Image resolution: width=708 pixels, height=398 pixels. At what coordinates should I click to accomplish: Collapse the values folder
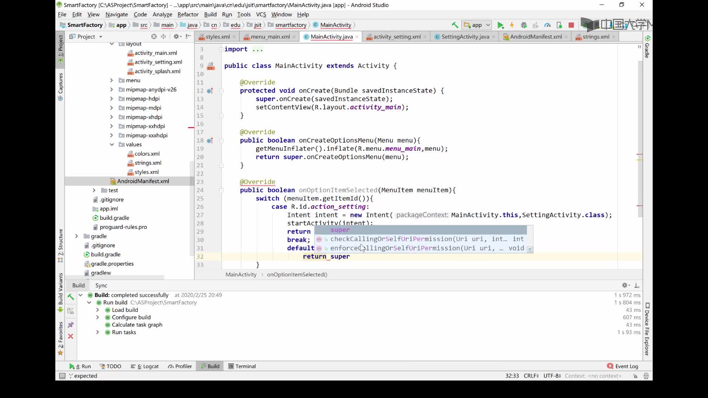pyautogui.click(x=111, y=144)
